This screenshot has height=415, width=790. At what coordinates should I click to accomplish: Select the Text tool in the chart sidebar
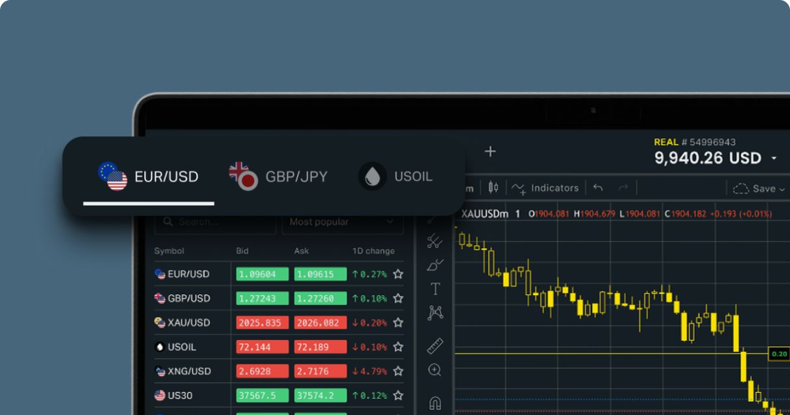pos(434,288)
